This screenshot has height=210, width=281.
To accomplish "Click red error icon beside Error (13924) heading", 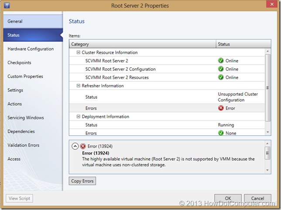I will pyautogui.click(x=83, y=146).
